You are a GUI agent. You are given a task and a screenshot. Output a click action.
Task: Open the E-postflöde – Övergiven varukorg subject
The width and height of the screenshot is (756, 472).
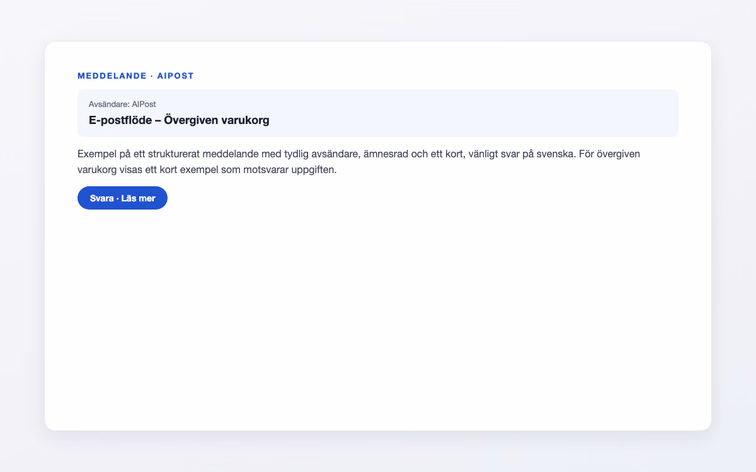tap(179, 120)
